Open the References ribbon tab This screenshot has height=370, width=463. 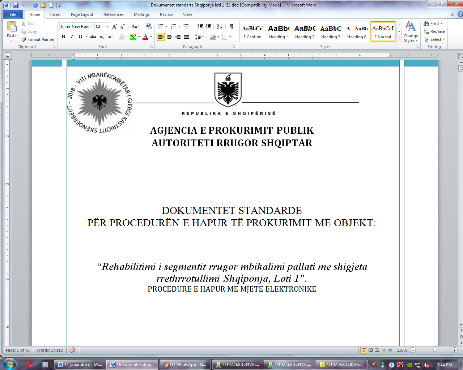pos(113,14)
